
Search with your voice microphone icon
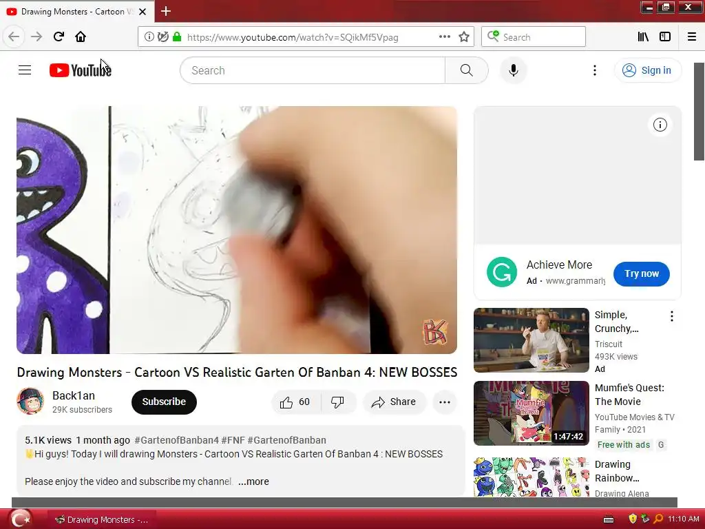point(514,71)
